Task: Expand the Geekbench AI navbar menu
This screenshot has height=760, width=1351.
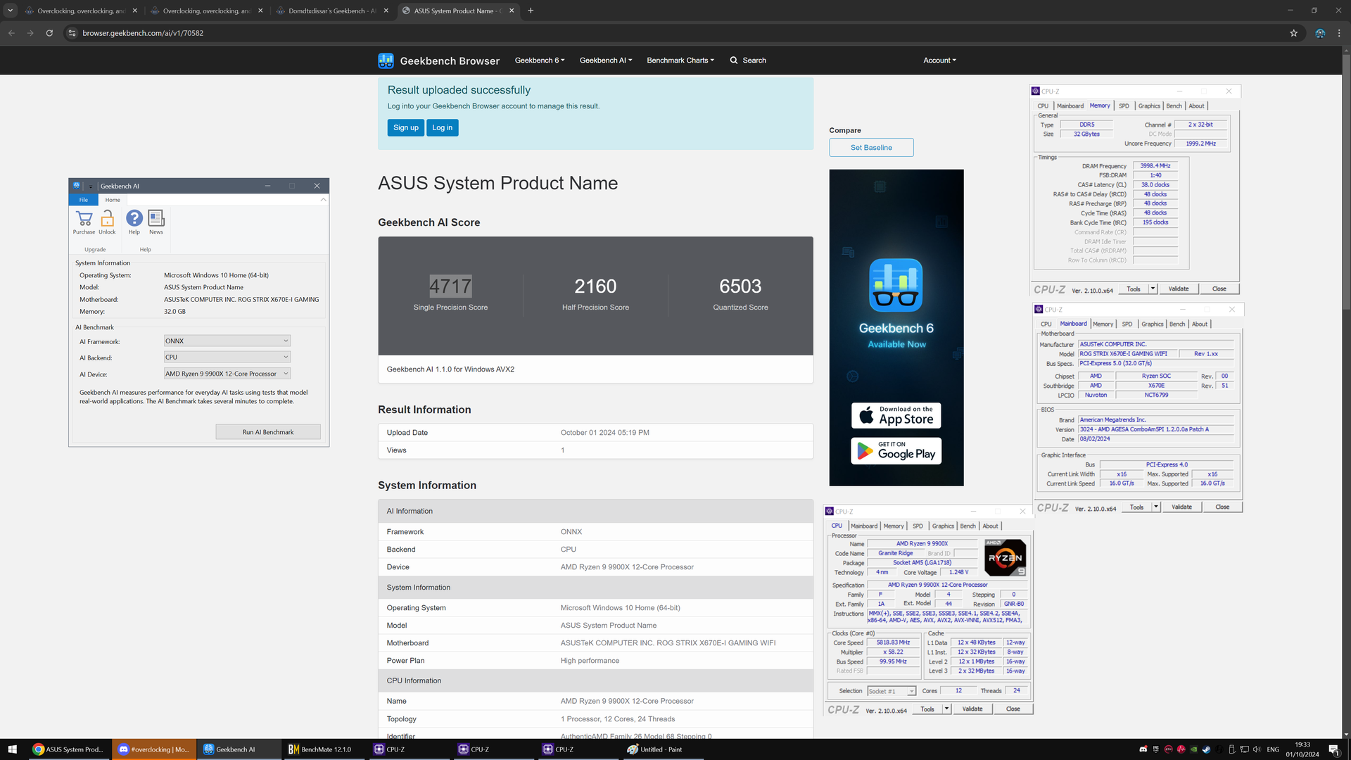Action: 605,61
